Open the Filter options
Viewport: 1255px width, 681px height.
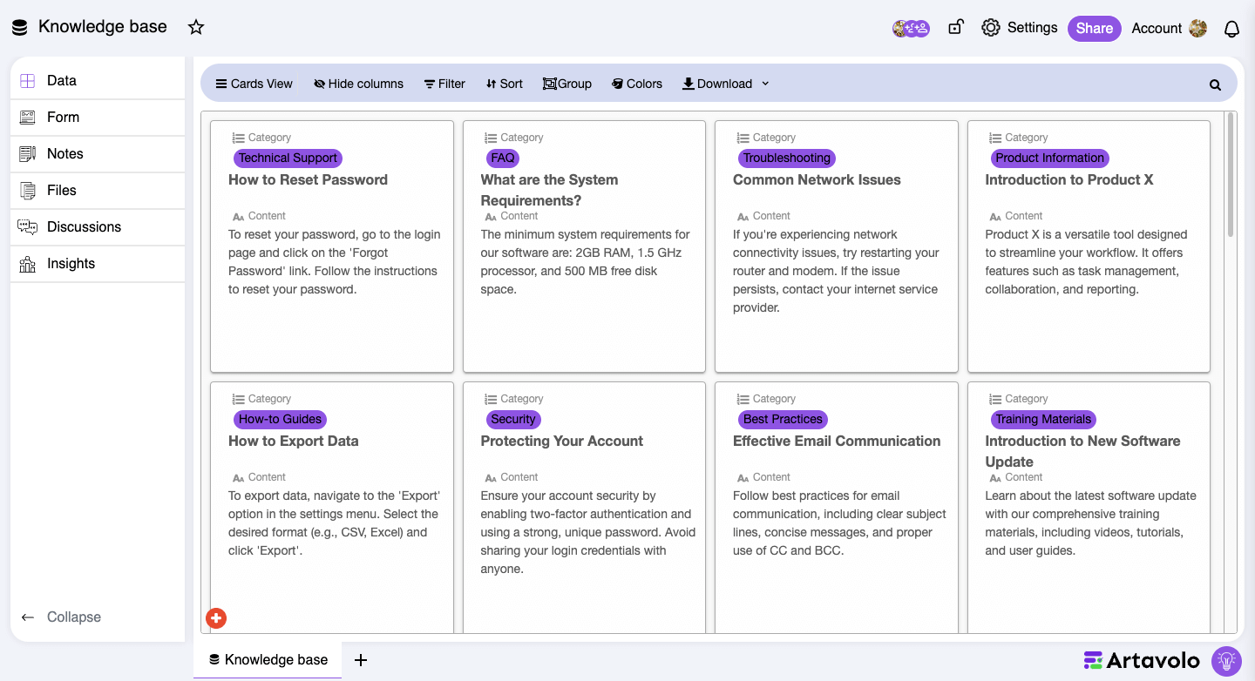click(444, 83)
